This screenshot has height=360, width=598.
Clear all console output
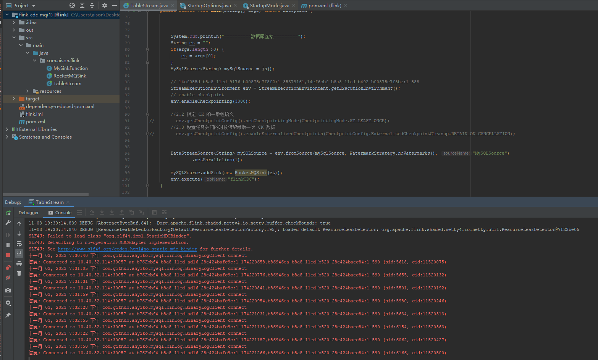pos(19,273)
